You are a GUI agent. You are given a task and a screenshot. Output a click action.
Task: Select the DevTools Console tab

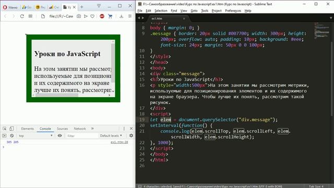click(45, 129)
